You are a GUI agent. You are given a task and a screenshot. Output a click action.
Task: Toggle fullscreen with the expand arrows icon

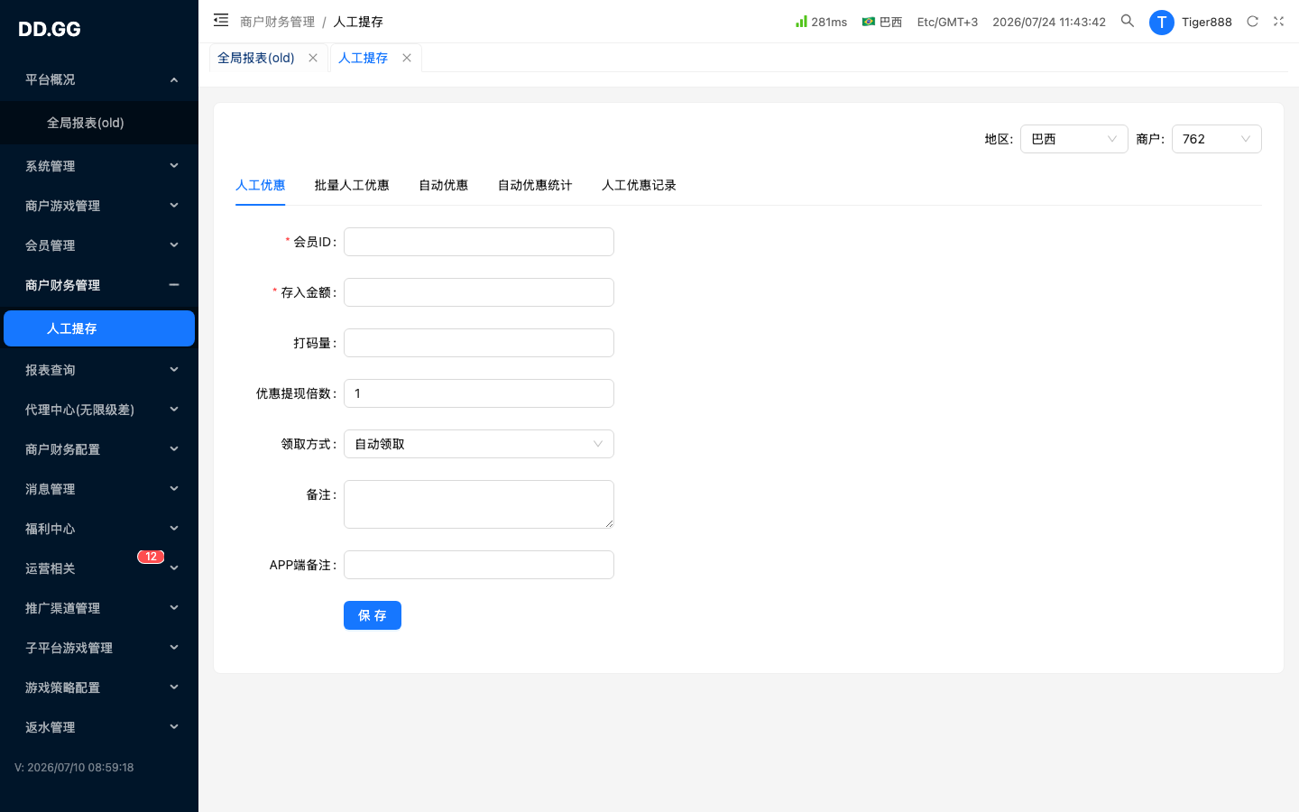point(1278,21)
